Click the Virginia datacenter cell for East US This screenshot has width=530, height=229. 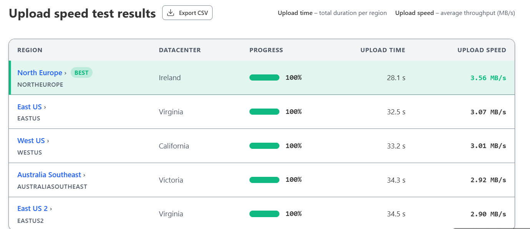click(x=171, y=112)
